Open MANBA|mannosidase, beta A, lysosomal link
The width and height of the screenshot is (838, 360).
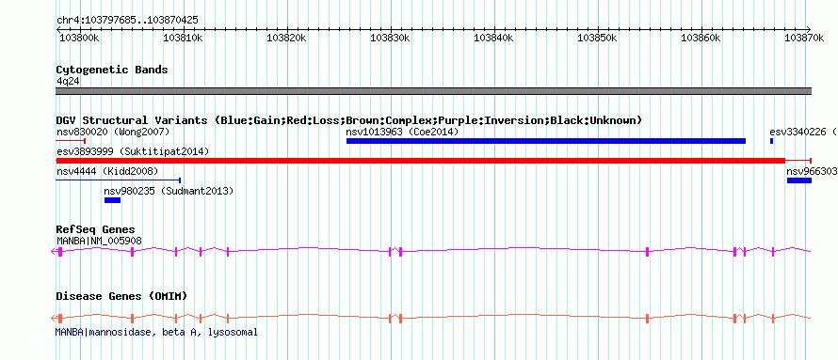(x=156, y=332)
